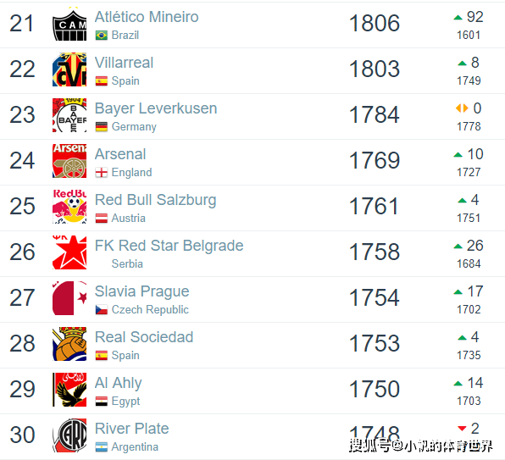Click the Czech Republic country link

pos(150,310)
